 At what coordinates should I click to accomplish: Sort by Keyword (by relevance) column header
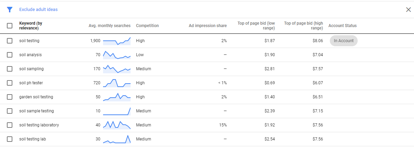click(x=31, y=26)
